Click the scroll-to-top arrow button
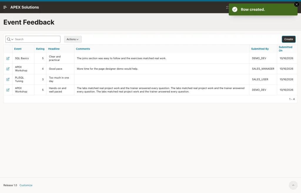The width and height of the screenshot is (301, 193). (293, 185)
